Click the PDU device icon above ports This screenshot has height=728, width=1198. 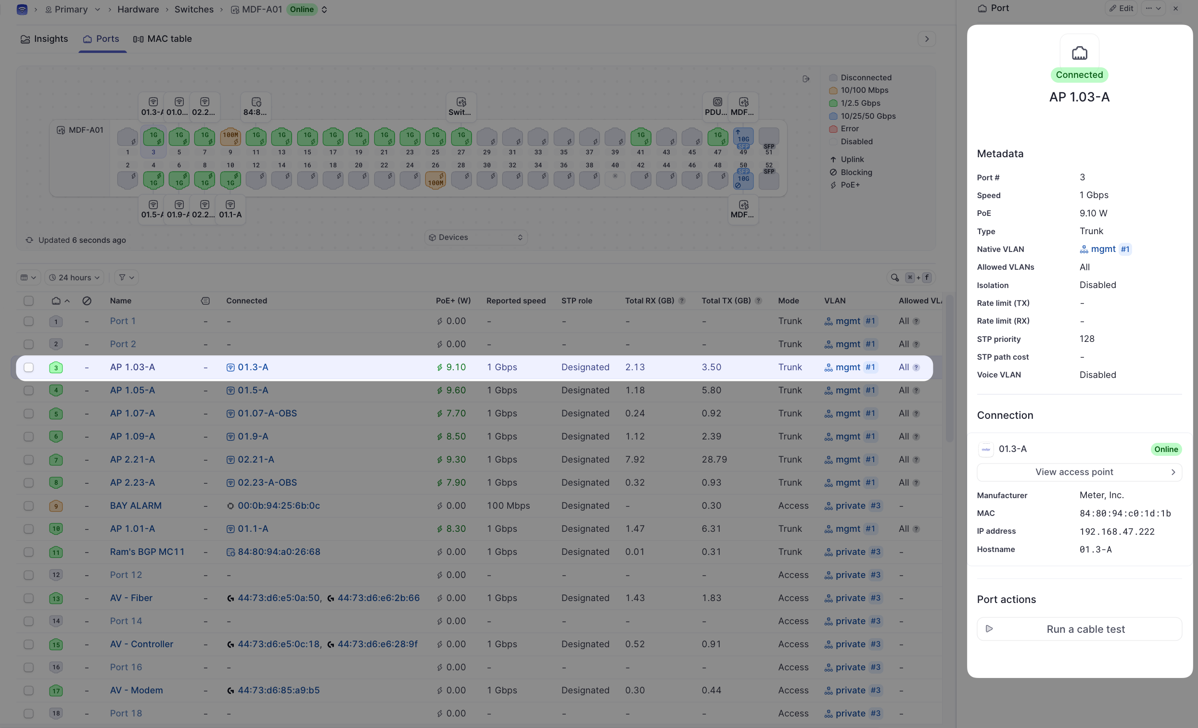point(717,102)
